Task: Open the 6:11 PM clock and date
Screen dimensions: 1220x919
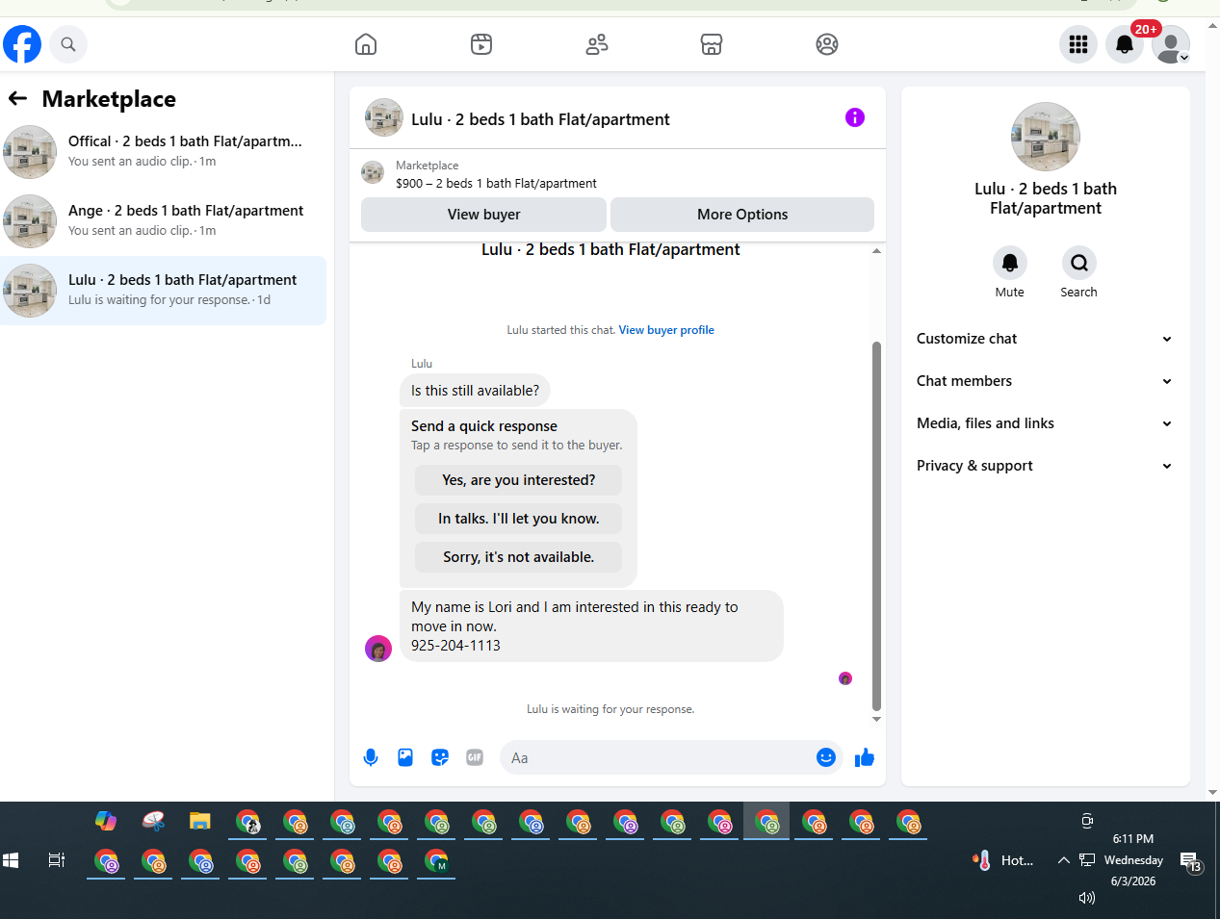Action: click(x=1133, y=859)
